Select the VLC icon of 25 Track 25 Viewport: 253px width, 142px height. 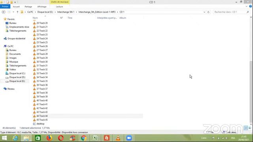(34, 42)
